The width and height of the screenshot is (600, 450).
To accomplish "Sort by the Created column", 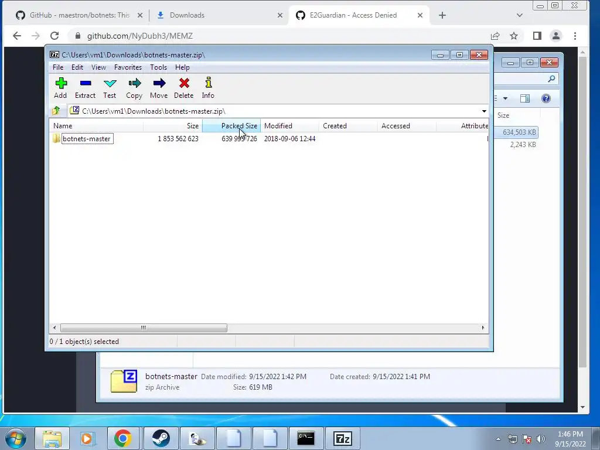I will point(348,126).
